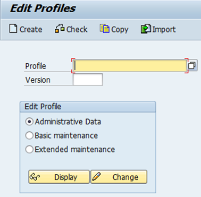Click the Change button text
Viewport: 201px width, 197px height.
[125, 177]
